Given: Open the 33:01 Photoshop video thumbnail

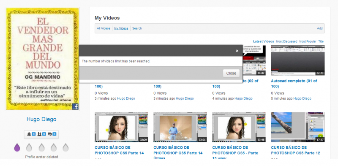Looking at the screenshot, I should click(180, 127).
